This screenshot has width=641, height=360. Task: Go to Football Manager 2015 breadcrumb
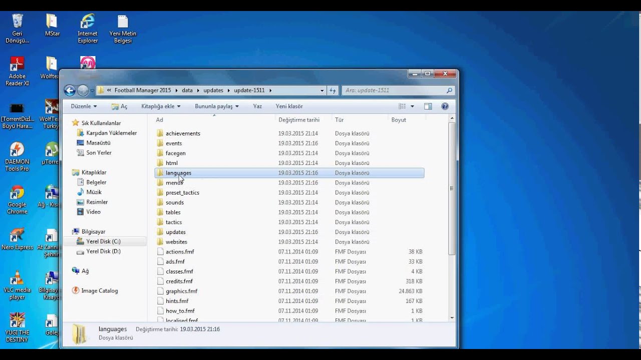[x=143, y=90]
